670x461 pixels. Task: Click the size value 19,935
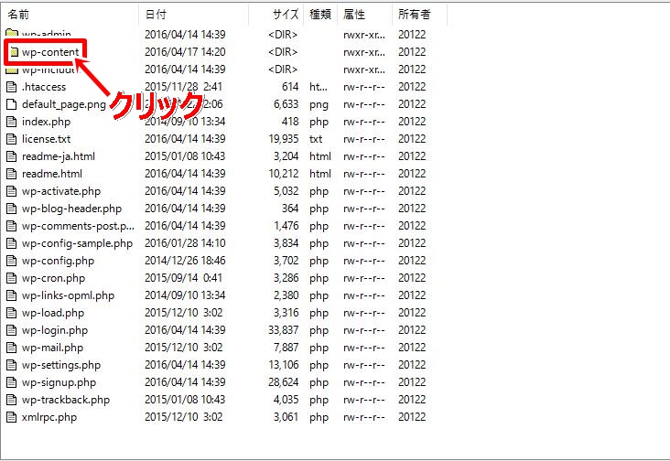284,139
